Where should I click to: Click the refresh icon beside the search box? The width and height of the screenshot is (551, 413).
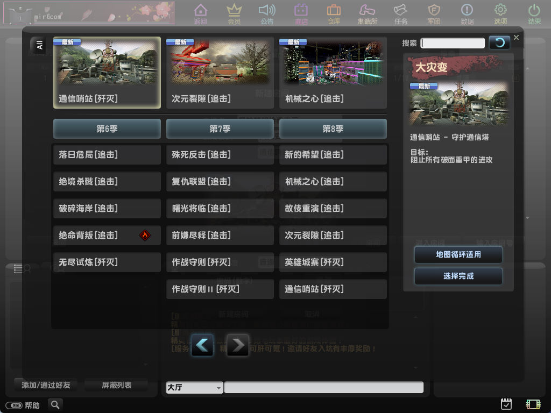(499, 43)
